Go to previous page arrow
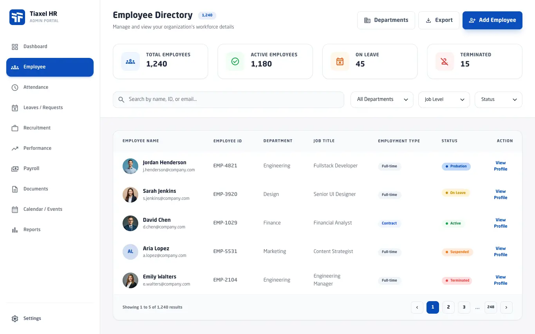The image size is (535, 334). tap(417, 307)
